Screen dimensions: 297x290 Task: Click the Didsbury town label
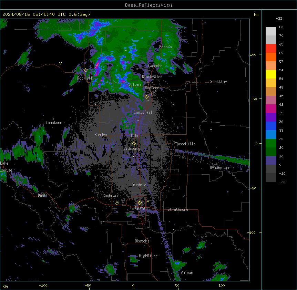132,148
